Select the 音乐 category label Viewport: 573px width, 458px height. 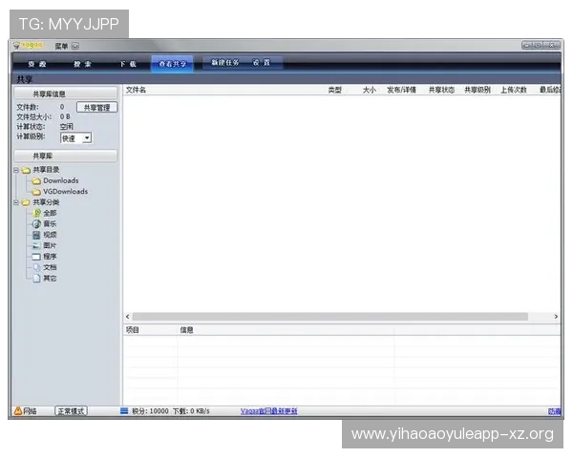(x=50, y=224)
